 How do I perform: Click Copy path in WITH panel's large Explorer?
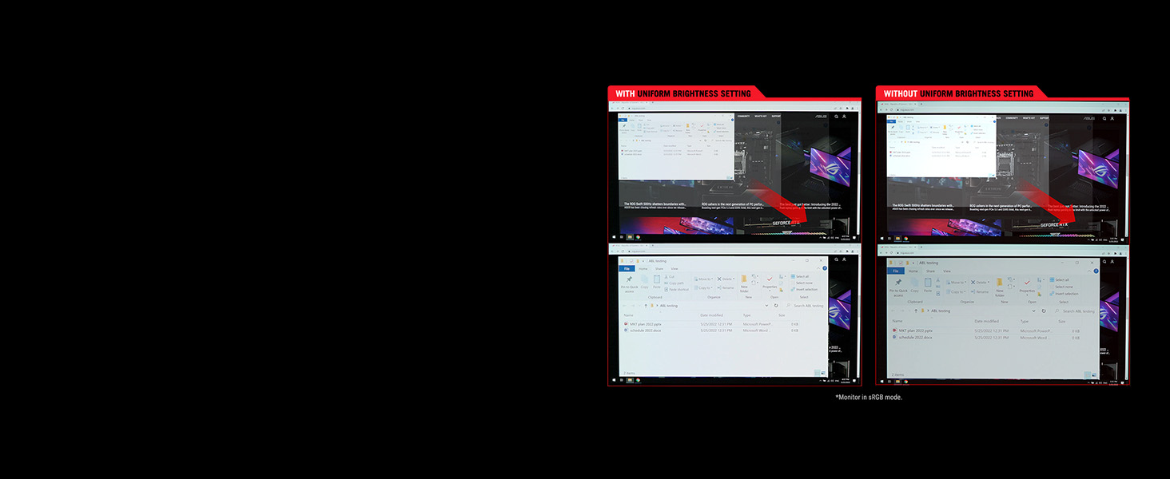675,283
